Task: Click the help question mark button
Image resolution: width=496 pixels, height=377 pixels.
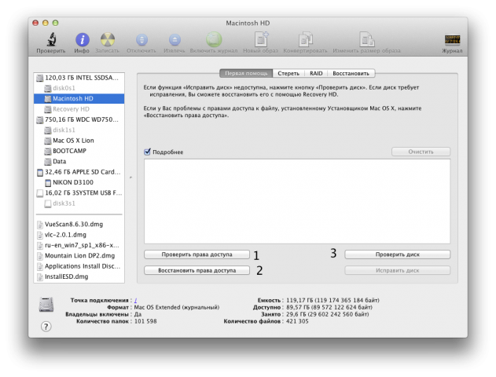Action: 46,327
